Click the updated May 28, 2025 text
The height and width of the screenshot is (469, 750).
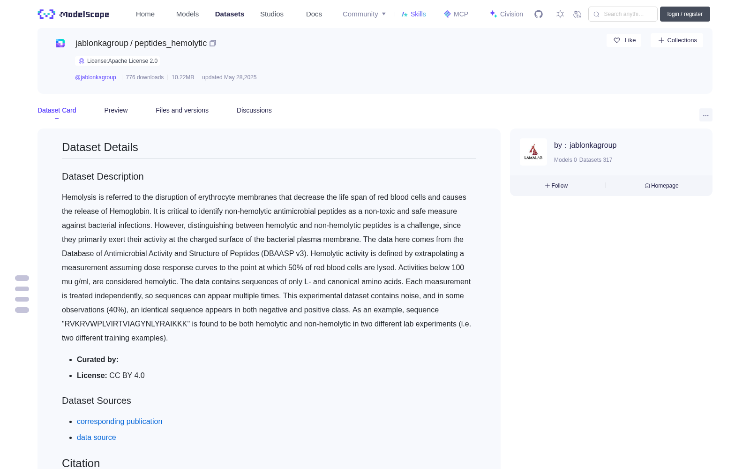[x=229, y=77]
